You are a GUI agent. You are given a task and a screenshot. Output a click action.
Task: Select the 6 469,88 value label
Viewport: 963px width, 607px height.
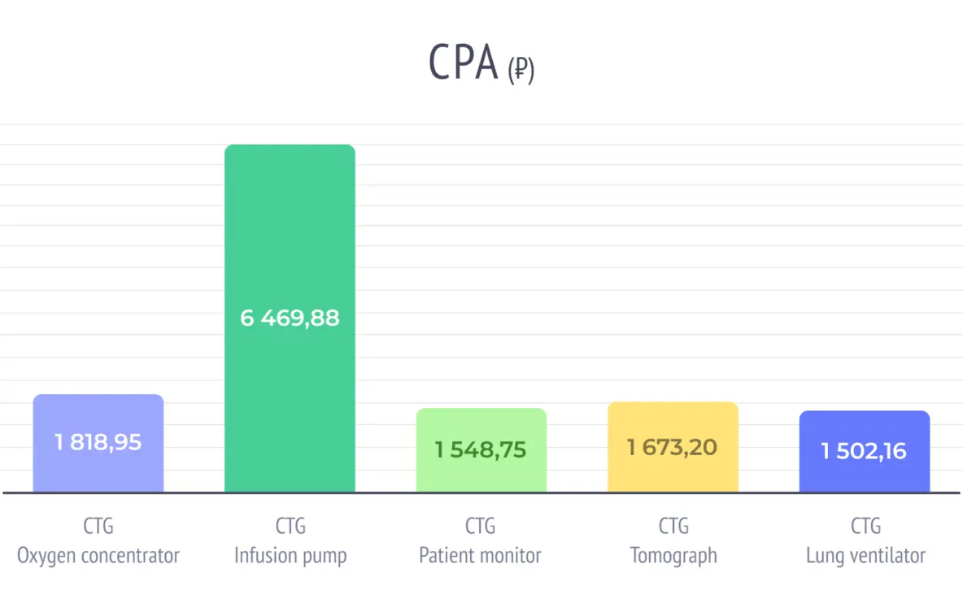click(x=290, y=318)
